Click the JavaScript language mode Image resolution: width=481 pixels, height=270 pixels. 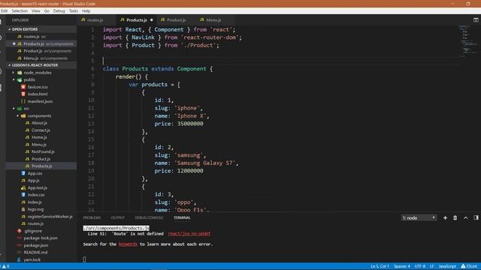[447, 266]
